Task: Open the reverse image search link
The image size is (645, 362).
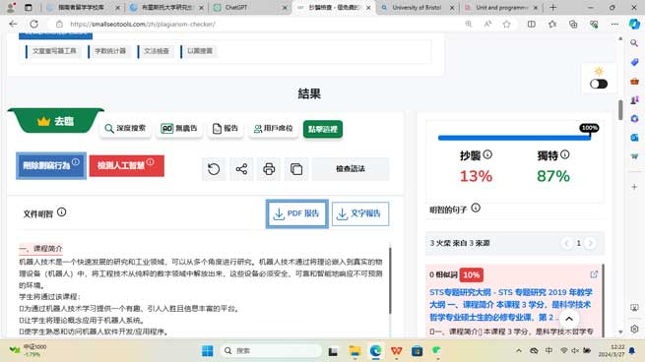Action: [x=200, y=51]
